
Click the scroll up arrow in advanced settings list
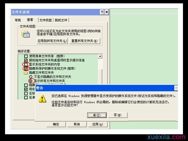[x=100, y=56]
